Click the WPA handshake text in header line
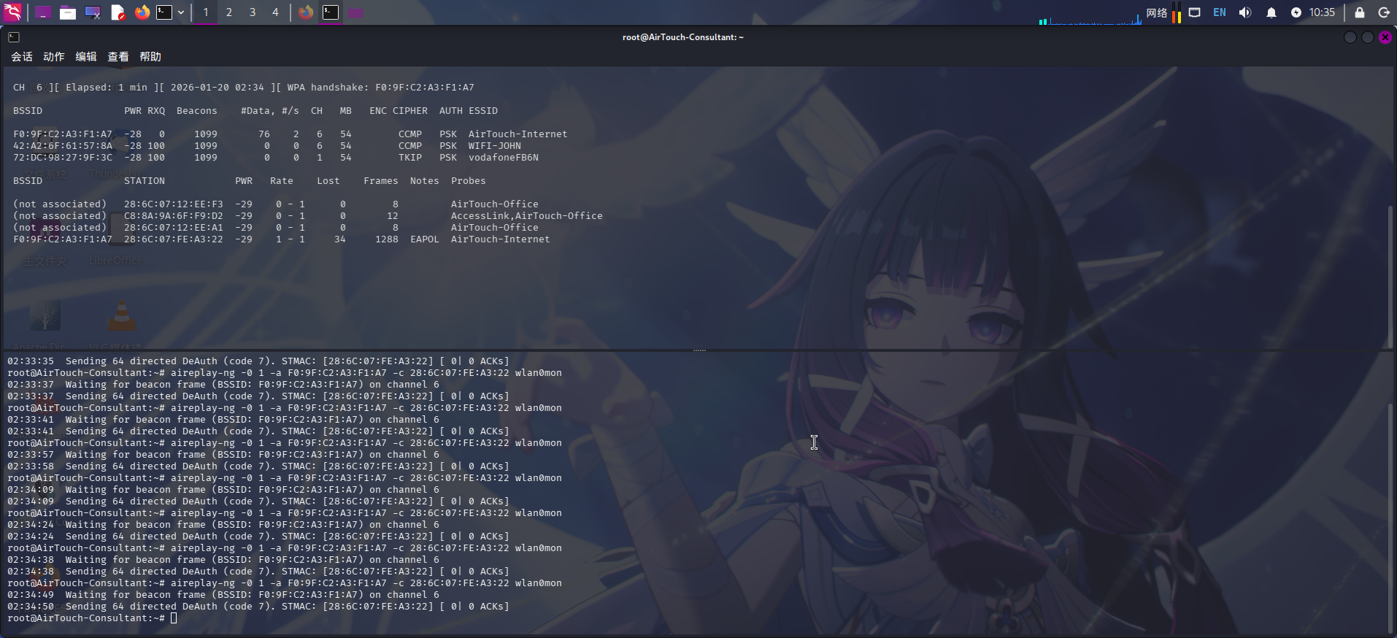 point(381,88)
